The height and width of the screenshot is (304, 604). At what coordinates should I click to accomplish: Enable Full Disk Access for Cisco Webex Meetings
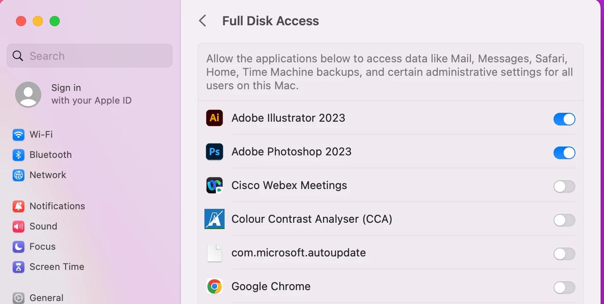pyautogui.click(x=564, y=187)
